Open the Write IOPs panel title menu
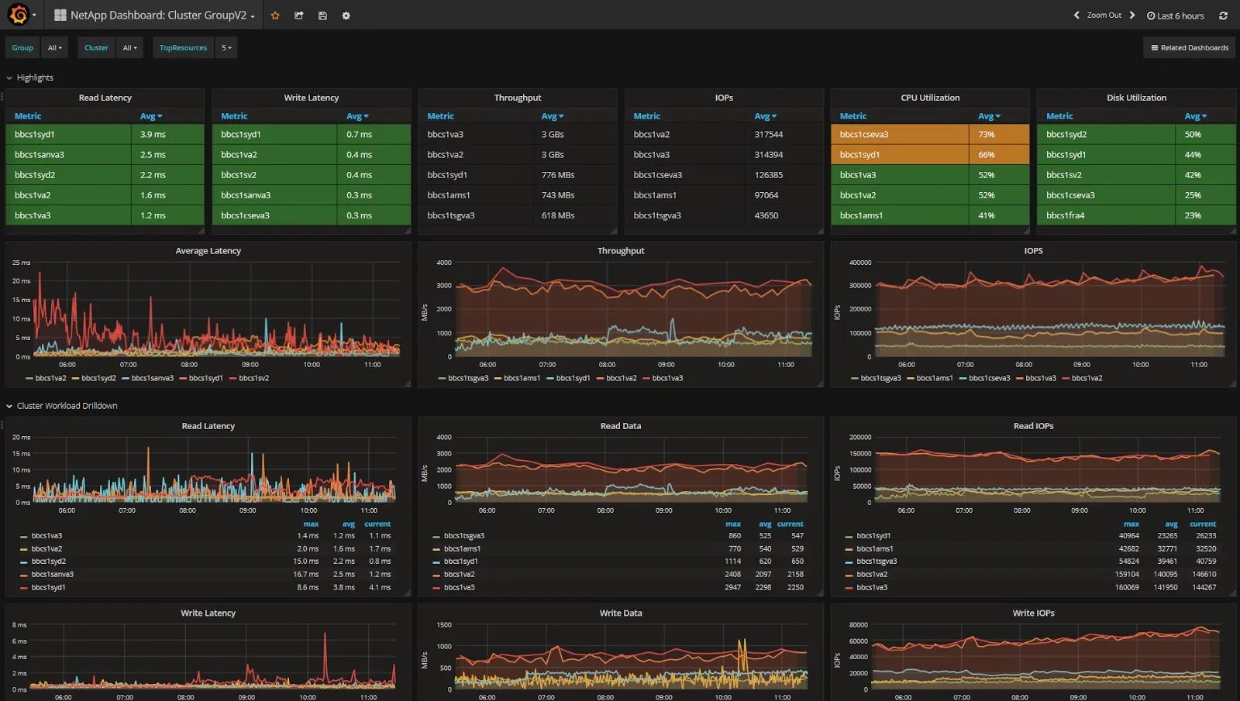The image size is (1240, 701). pyautogui.click(x=1033, y=613)
